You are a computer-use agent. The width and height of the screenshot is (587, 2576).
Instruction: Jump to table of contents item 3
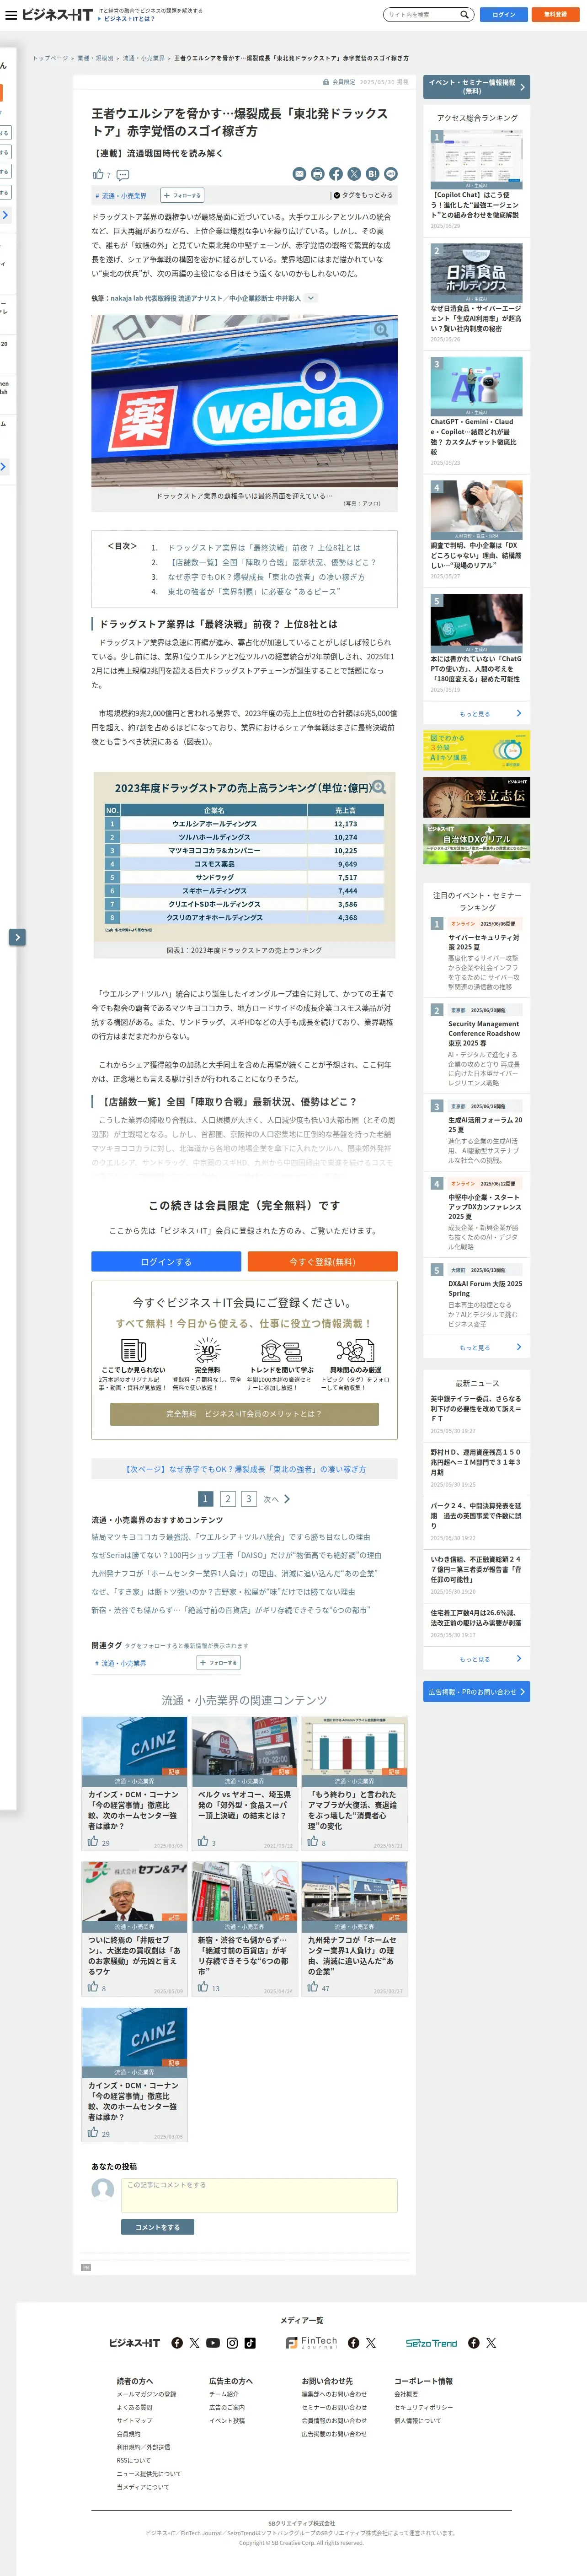266,577
